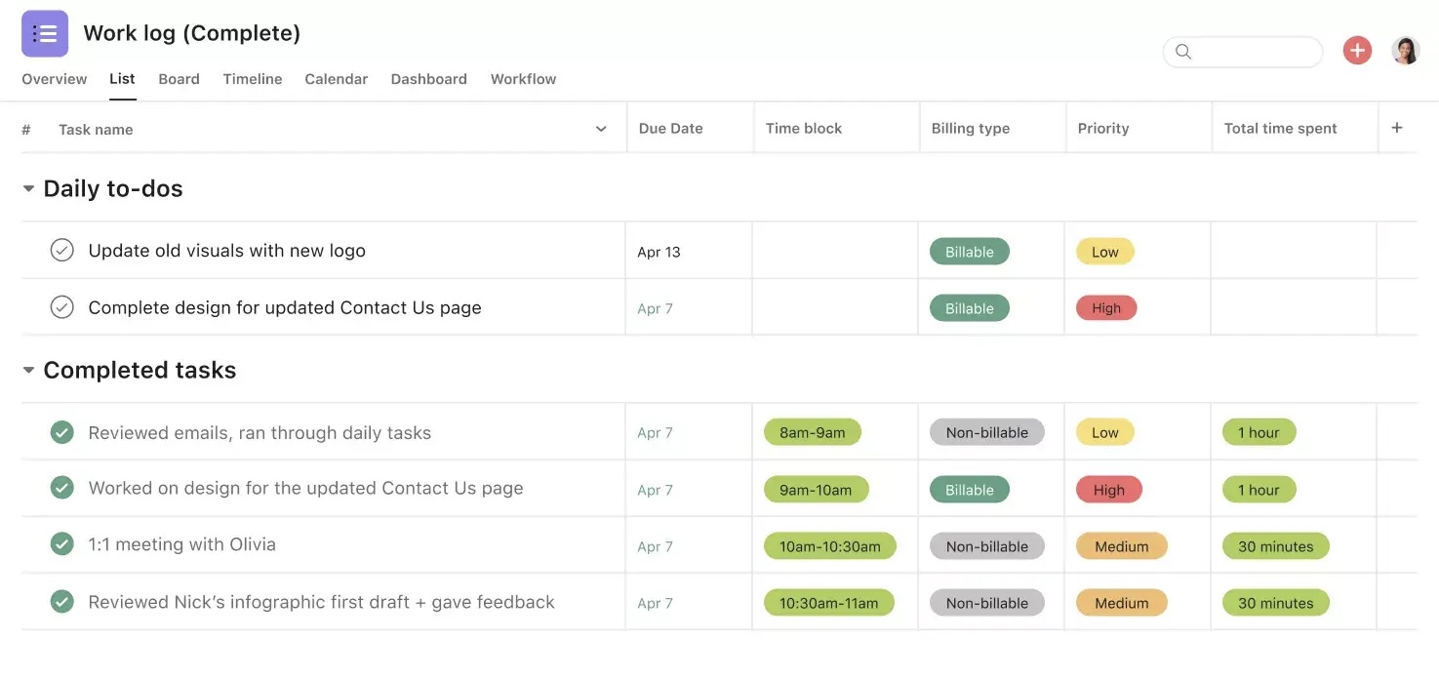Open task 'Worked on design for the updated Contact Us page'
This screenshot has width=1439, height=680.
pyautogui.click(x=305, y=488)
